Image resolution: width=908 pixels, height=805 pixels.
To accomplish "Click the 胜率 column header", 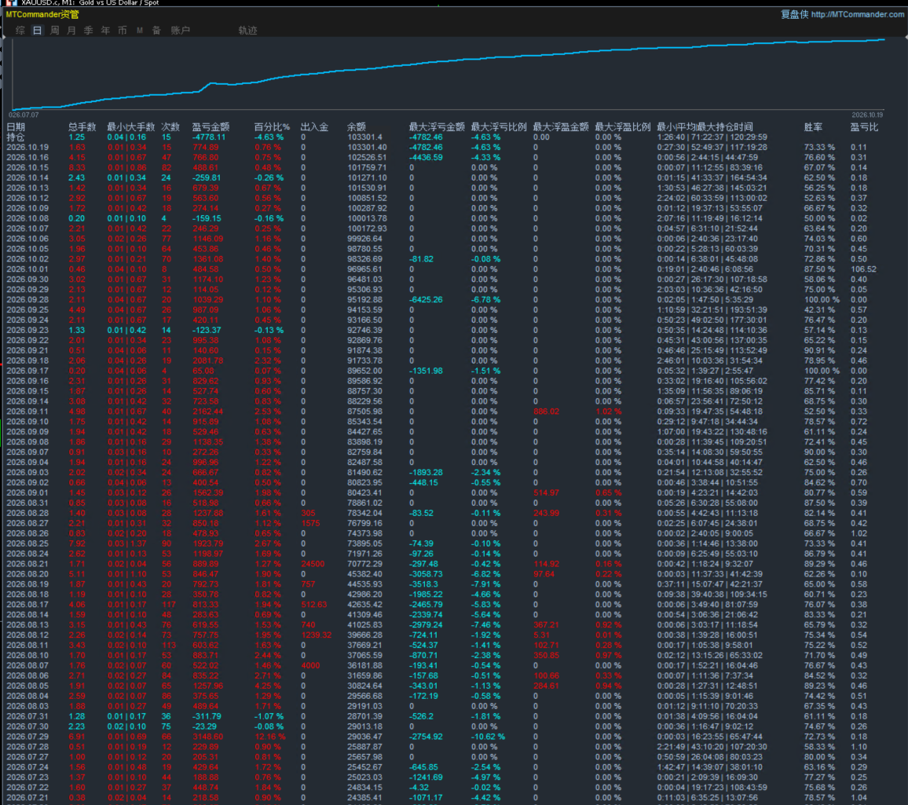I will click(x=813, y=126).
